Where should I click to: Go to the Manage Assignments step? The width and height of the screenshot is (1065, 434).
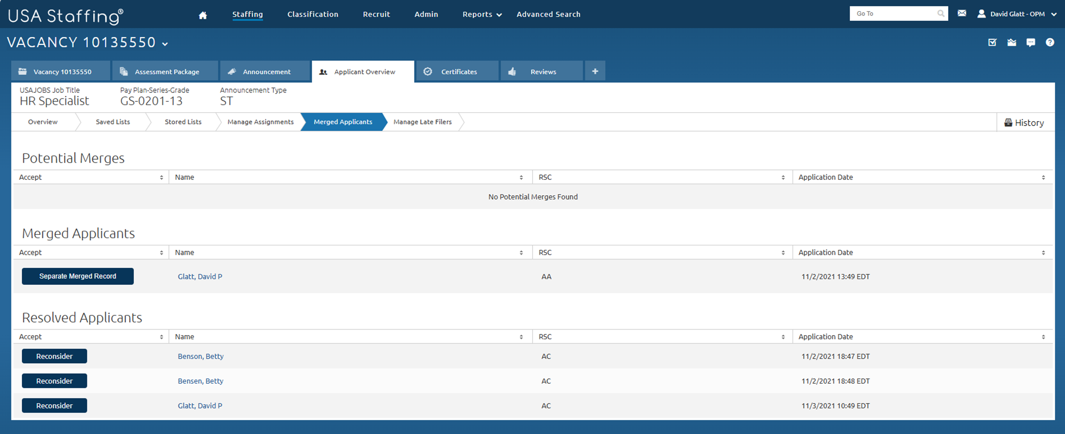260,122
